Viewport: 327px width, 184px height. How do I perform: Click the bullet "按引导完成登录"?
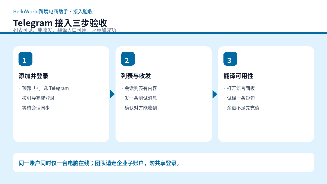(37, 98)
